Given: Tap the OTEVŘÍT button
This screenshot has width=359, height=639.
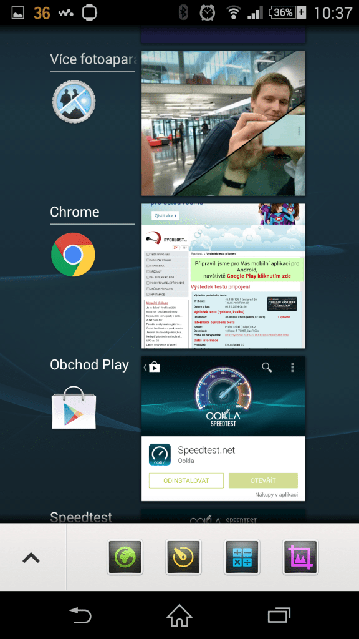Looking at the screenshot, I should coord(264,480).
